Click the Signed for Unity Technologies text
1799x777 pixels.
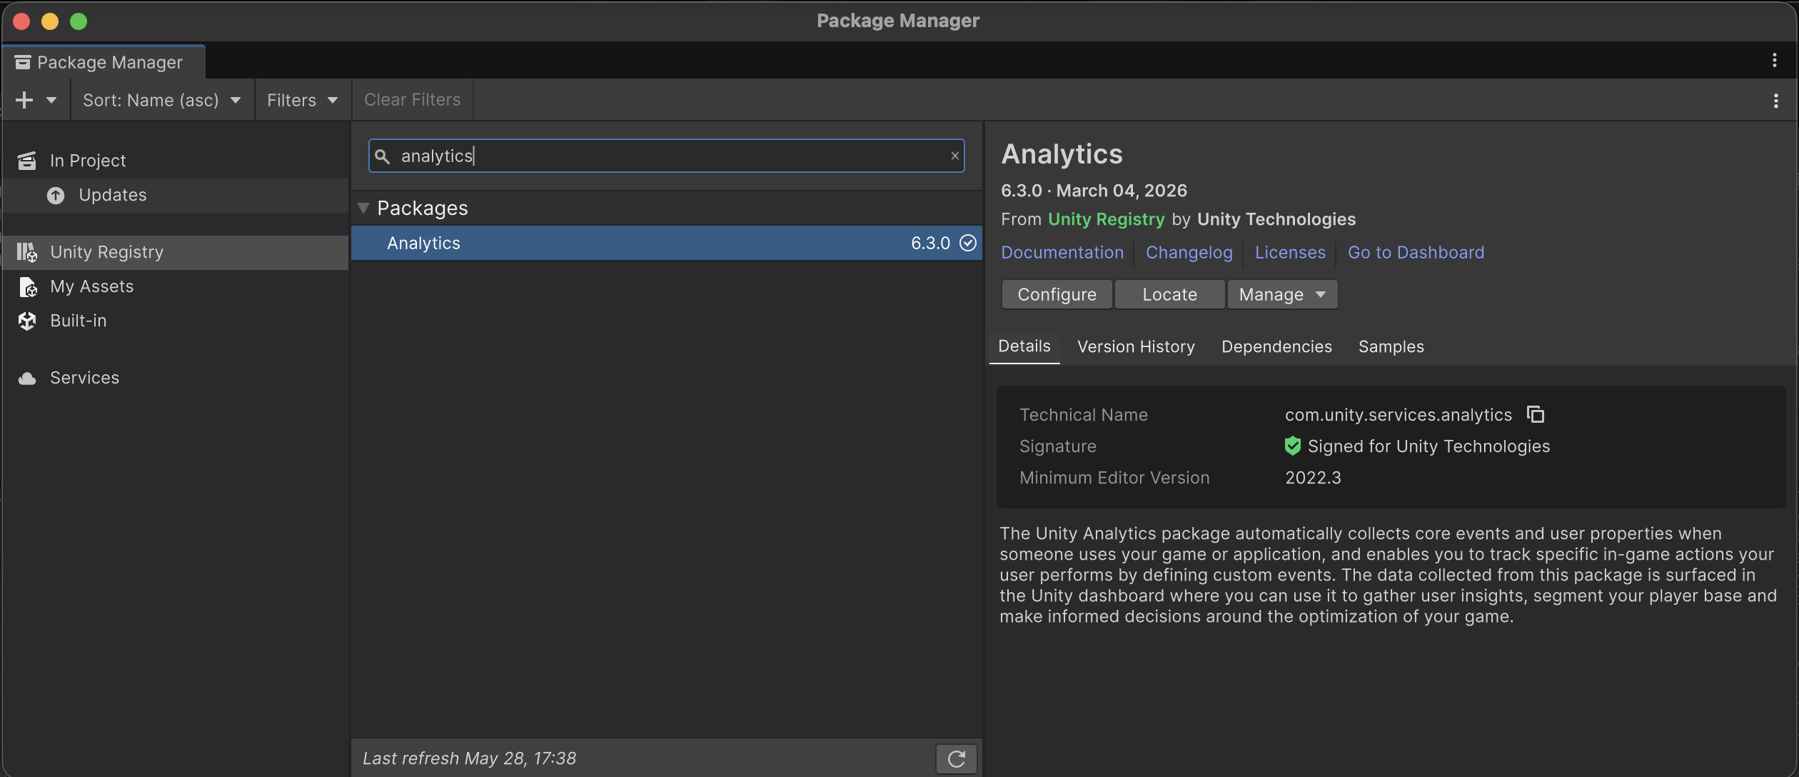click(1428, 446)
